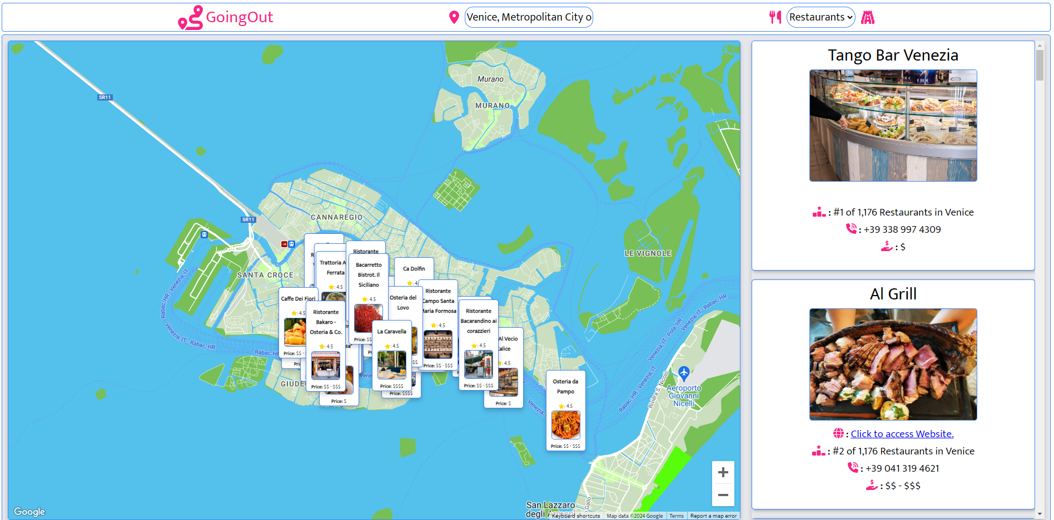This screenshot has width=1054, height=520.
Task: Click the pink castle attractions icon
Action: pos(868,17)
